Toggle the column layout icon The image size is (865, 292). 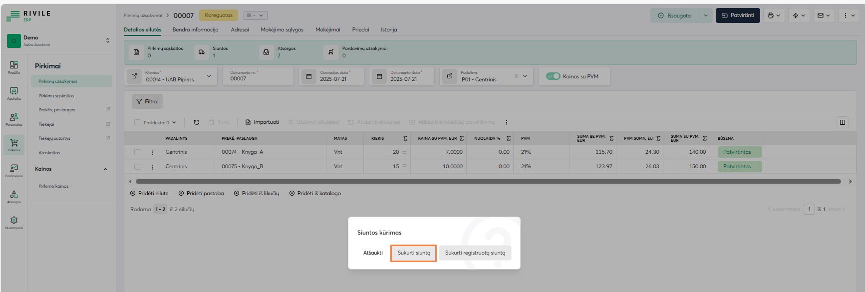(843, 122)
